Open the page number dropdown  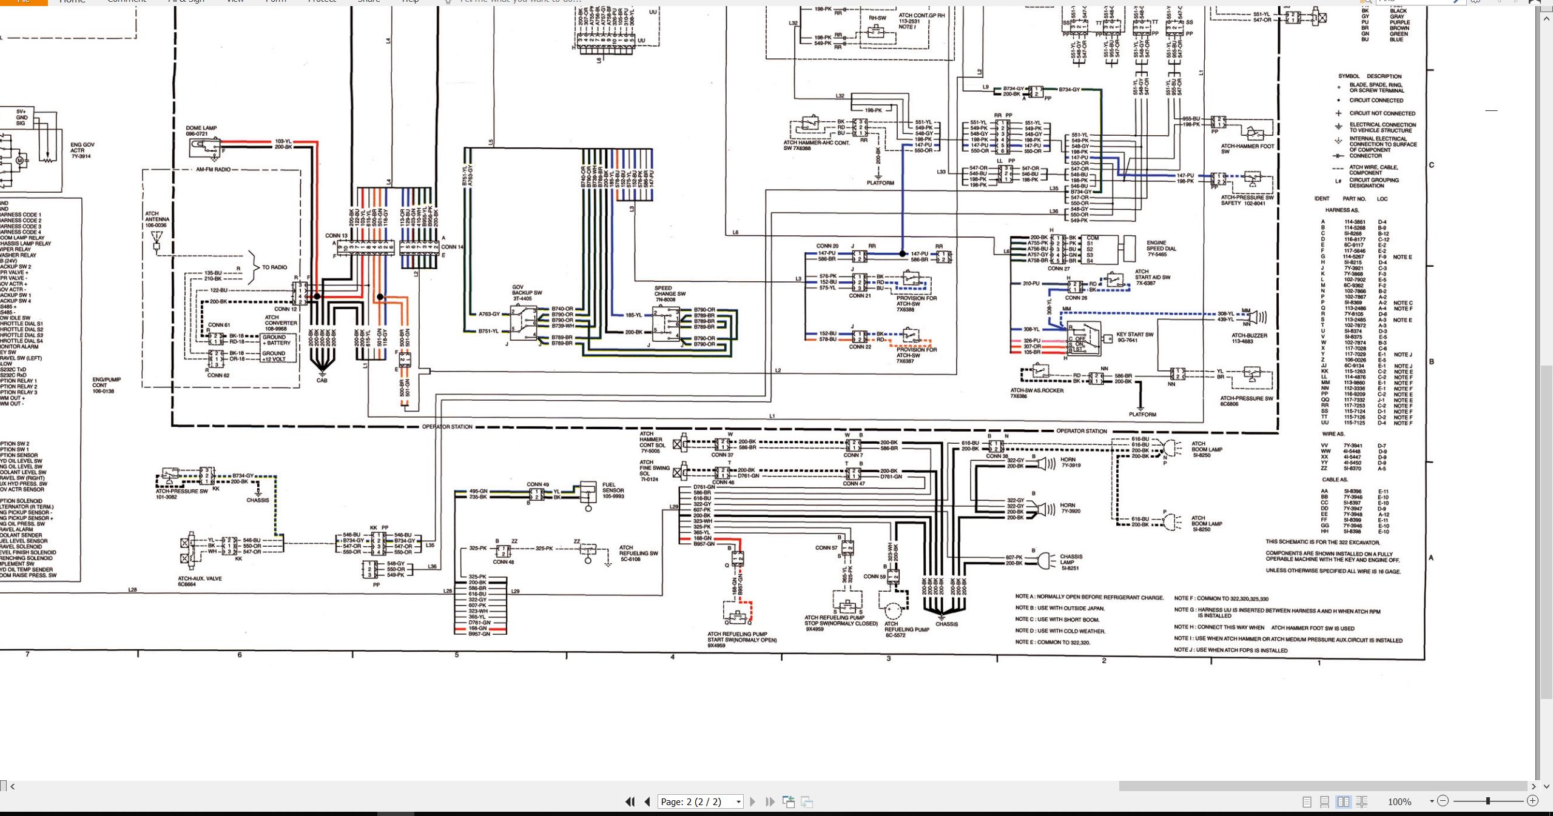738,801
